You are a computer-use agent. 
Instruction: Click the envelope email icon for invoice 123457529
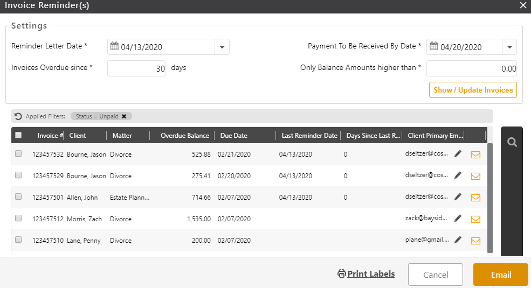(475, 176)
